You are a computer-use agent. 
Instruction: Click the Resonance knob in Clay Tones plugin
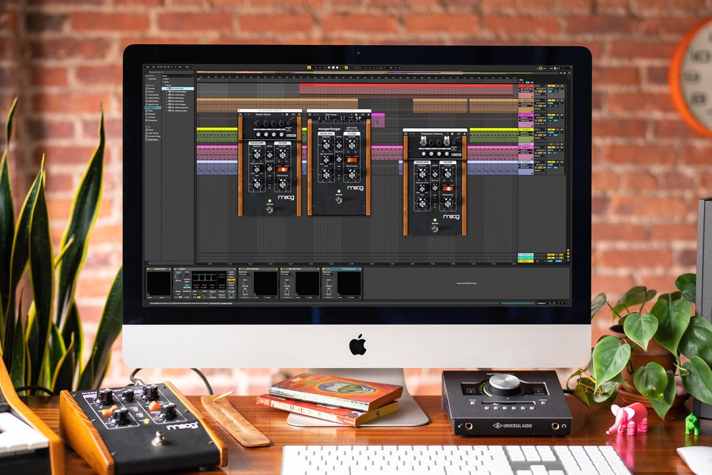[351, 174]
